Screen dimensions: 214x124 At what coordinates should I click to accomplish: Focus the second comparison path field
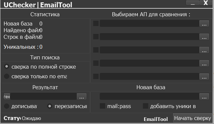149,36
